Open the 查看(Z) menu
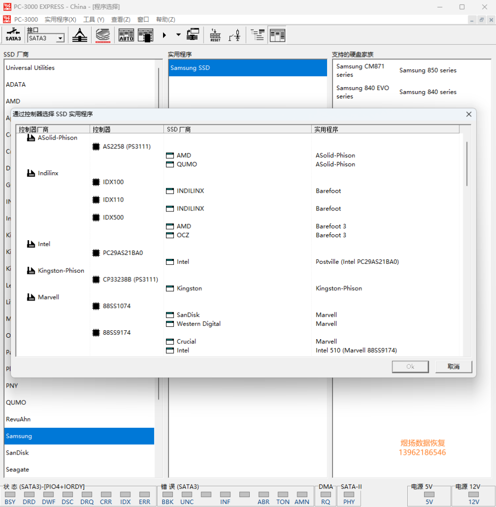Image resolution: width=496 pixels, height=507 pixels. coord(121,19)
